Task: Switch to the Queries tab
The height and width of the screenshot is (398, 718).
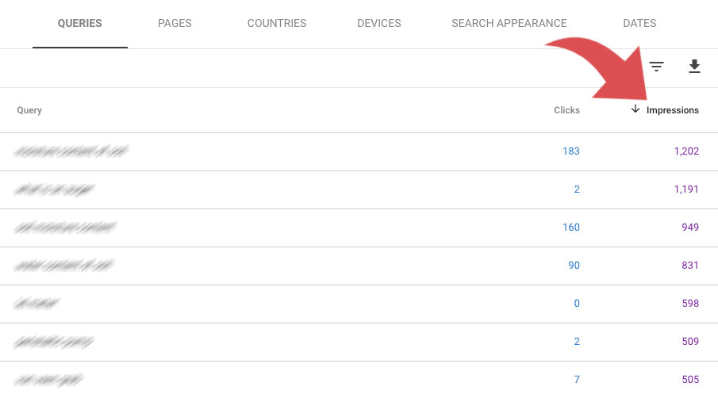Action: (79, 23)
